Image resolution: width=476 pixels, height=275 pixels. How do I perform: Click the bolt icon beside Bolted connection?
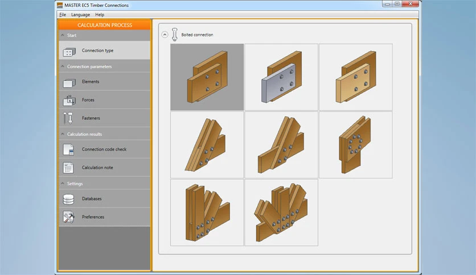[x=175, y=34]
